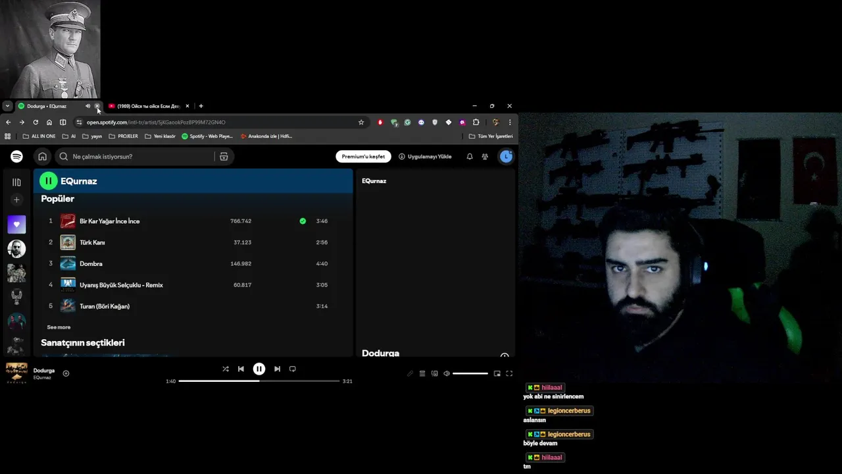Add Dodurga to Liked Songs
The image size is (842, 474).
[66, 373]
